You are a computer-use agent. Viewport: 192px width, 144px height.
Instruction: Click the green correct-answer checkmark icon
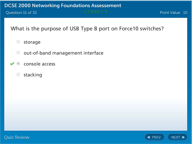pos(12,64)
